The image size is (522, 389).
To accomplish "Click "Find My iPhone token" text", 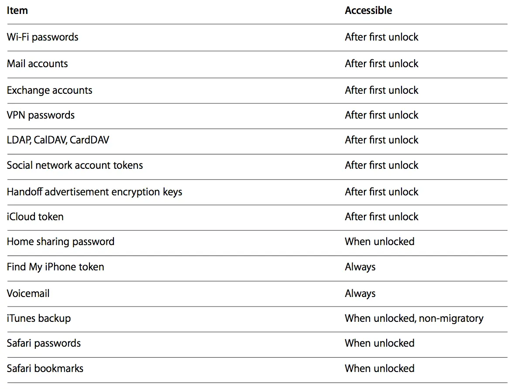I will 55,267.
